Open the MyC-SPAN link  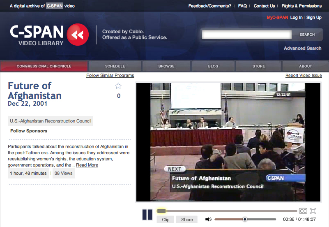277,17
